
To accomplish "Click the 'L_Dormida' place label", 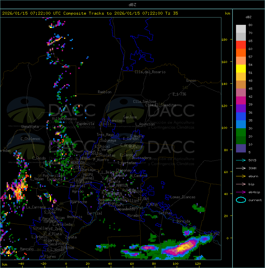I will [x=181, y=221].
